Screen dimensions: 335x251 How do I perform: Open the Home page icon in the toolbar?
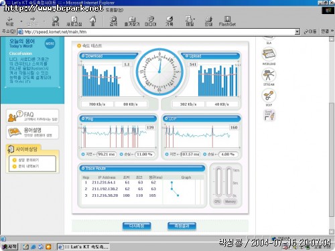click(93, 21)
